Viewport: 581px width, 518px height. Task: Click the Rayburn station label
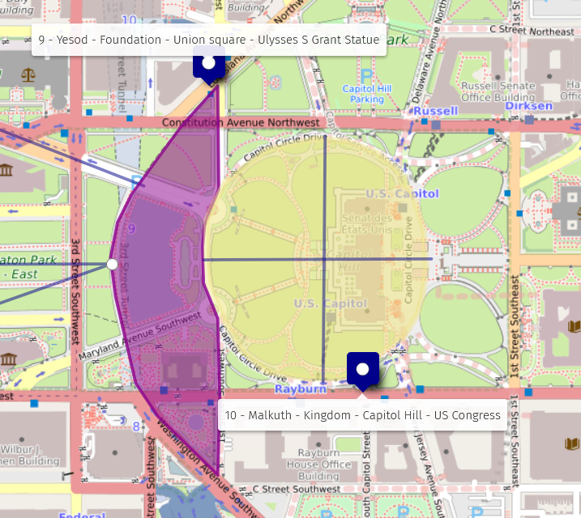[300, 388]
